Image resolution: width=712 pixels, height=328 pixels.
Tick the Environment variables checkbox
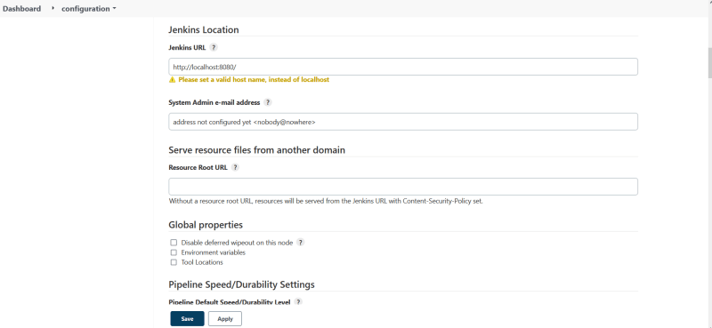click(174, 252)
